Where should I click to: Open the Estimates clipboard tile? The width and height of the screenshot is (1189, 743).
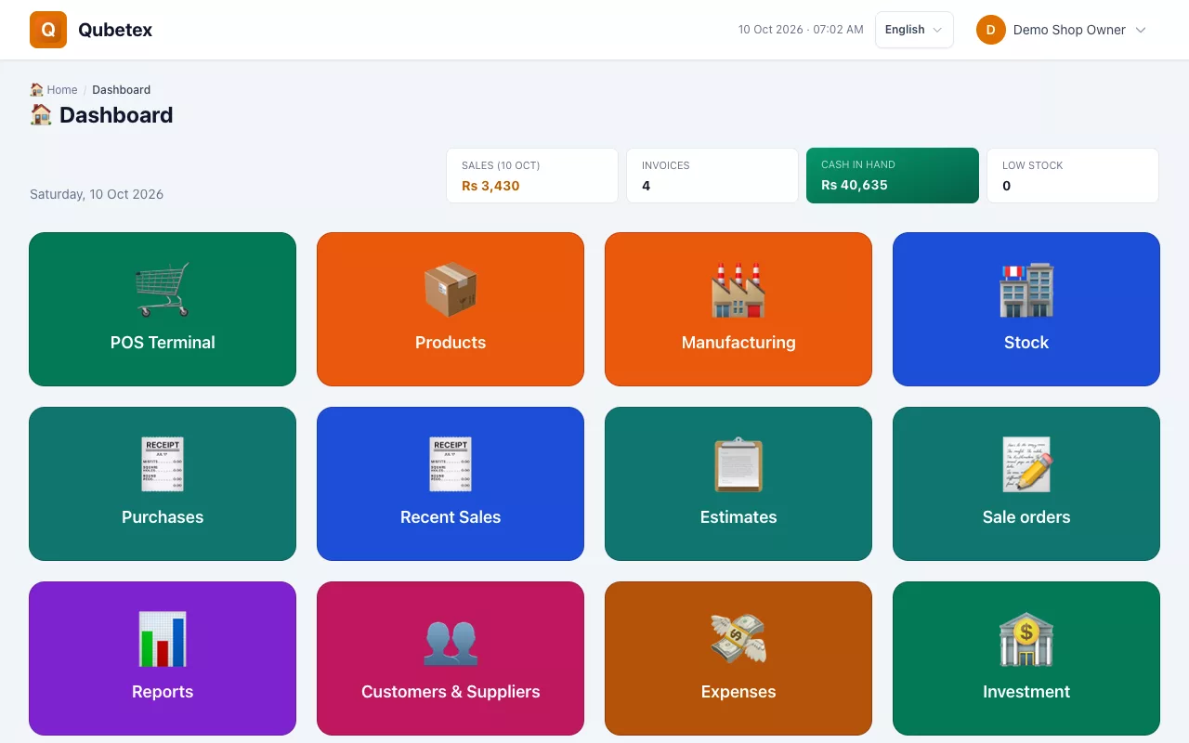(738, 484)
